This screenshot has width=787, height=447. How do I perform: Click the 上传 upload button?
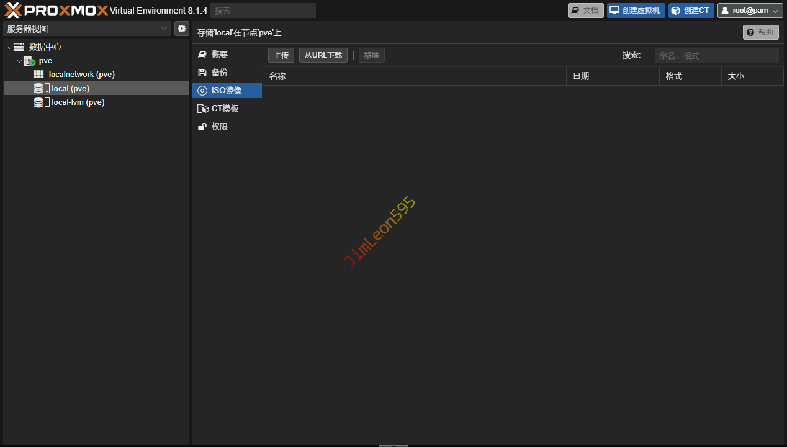[x=281, y=55]
